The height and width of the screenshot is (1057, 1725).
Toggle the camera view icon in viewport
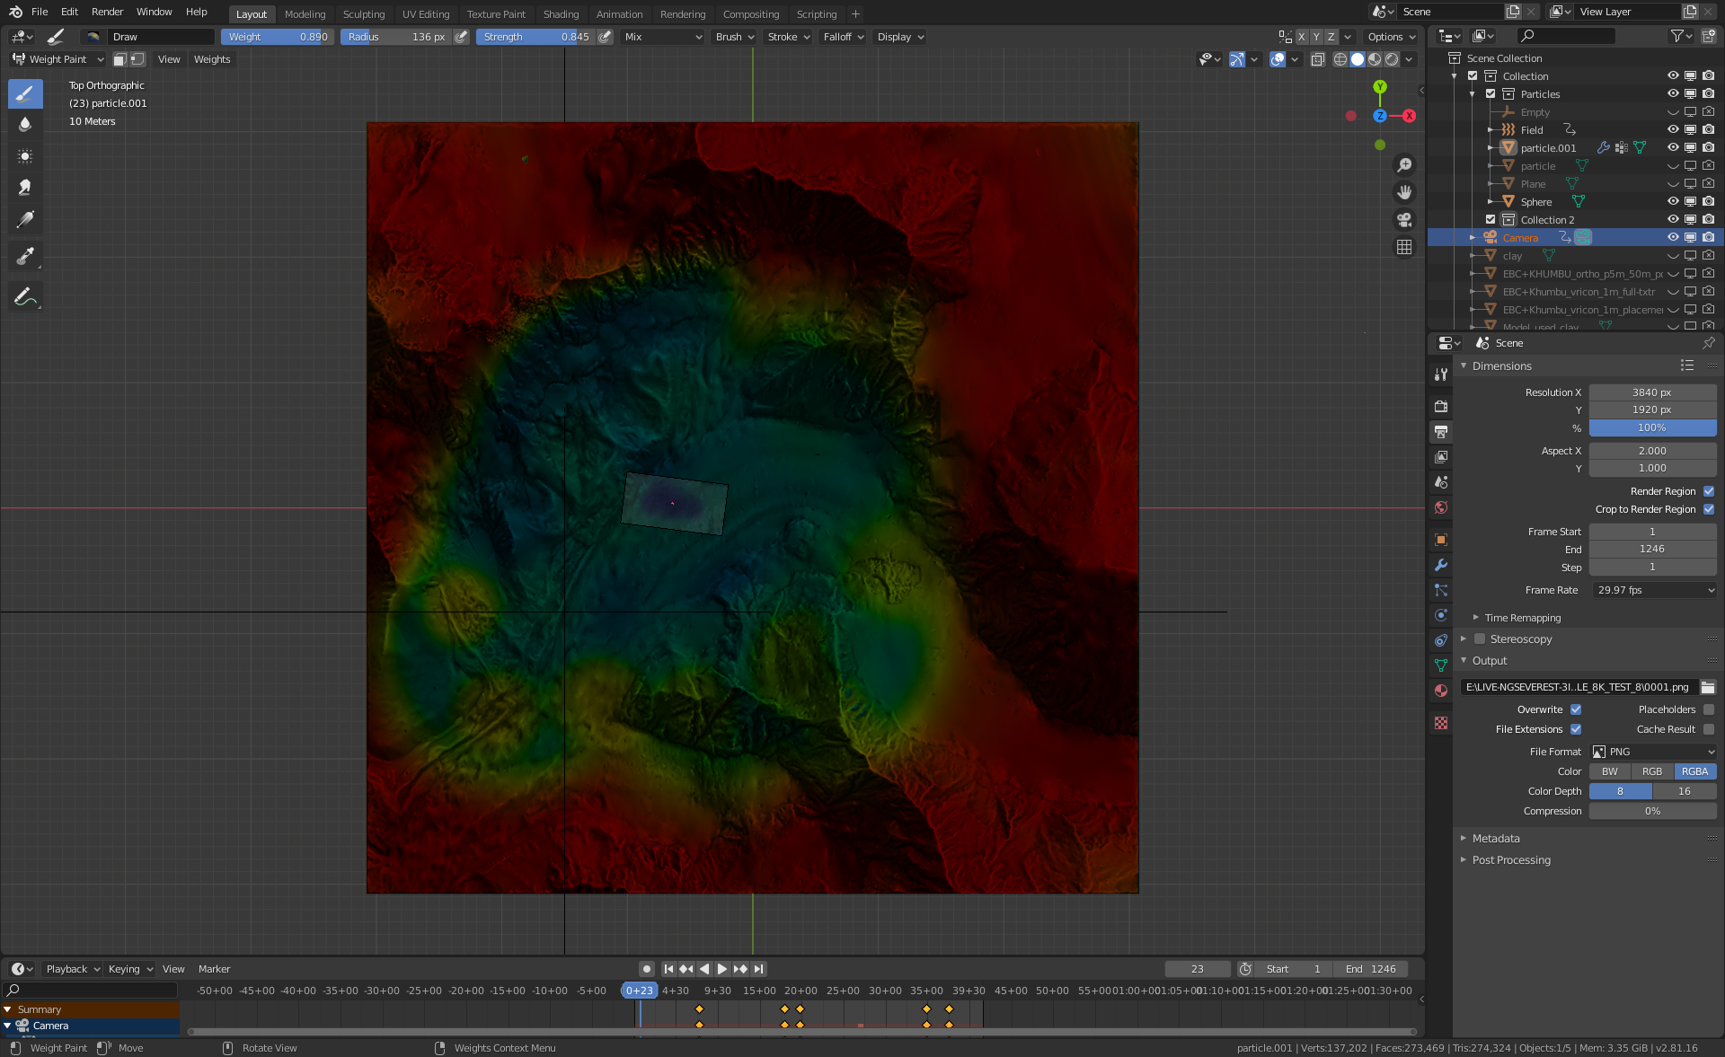click(1404, 220)
